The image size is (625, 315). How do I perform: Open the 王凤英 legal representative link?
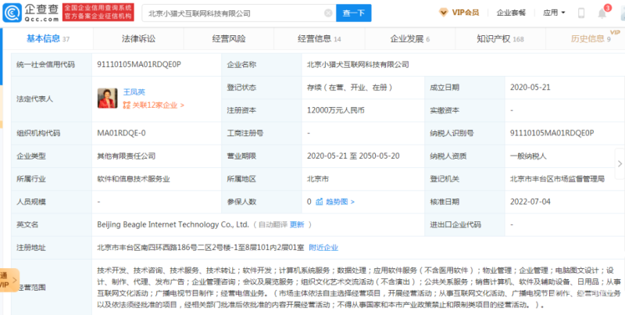pos(134,92)
